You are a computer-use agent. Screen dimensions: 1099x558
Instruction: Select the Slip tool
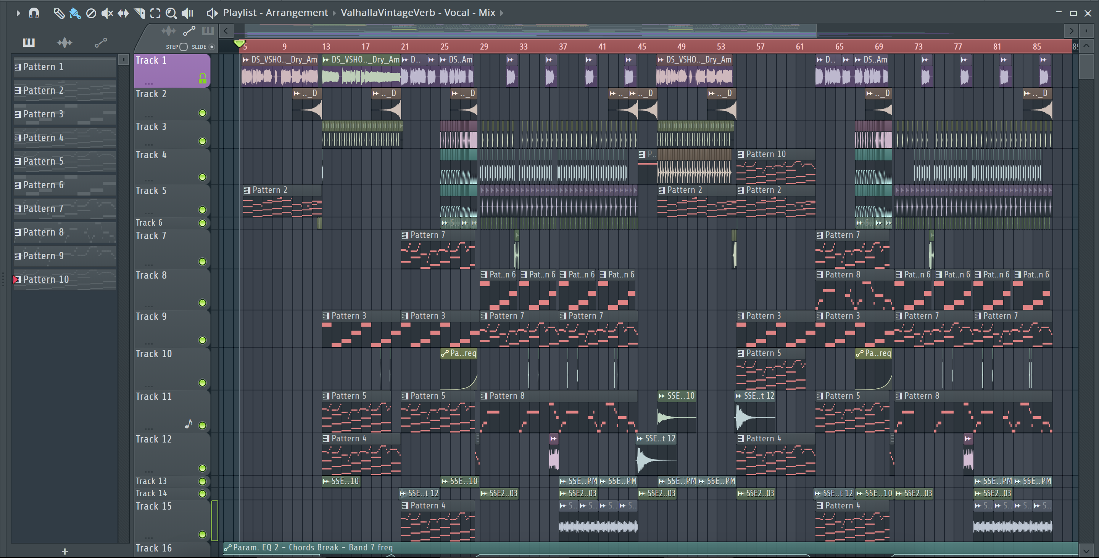[123, 13]
